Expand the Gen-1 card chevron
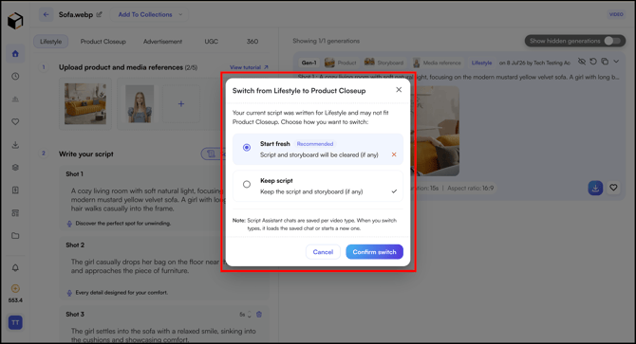Image resolution: width=636 pixels, height=344 pixels. pyautogui.click(x=616, y=62)
